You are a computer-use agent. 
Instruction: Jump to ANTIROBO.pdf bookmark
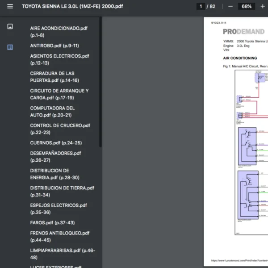point(54,46)
